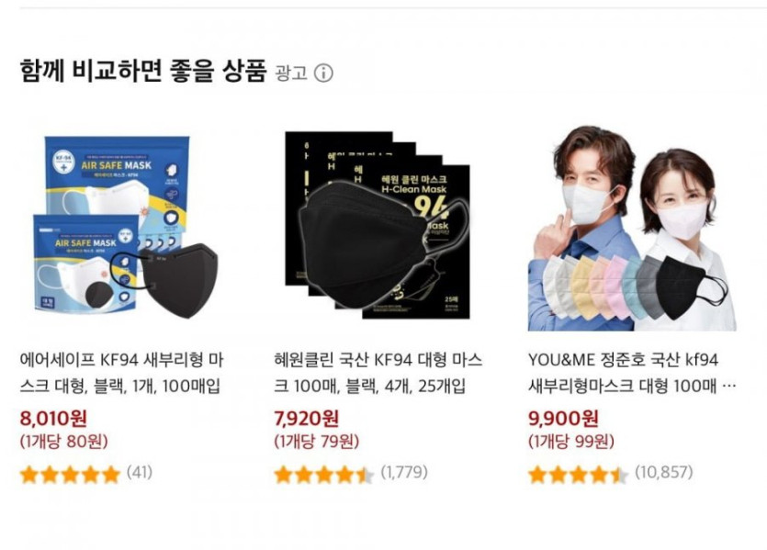Screen dimensions: 767x550
Task: Open the H-Clean black mask product image
Action: (378, 227)
